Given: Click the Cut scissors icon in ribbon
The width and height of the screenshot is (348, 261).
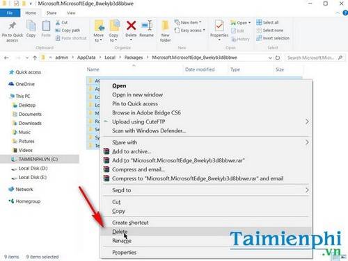Looking at the screenshot, I should pos(58,23).
